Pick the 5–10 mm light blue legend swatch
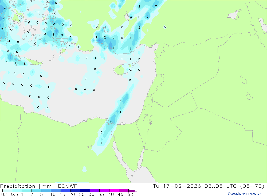This screenshot has width=267, height=196. (46, 191)
